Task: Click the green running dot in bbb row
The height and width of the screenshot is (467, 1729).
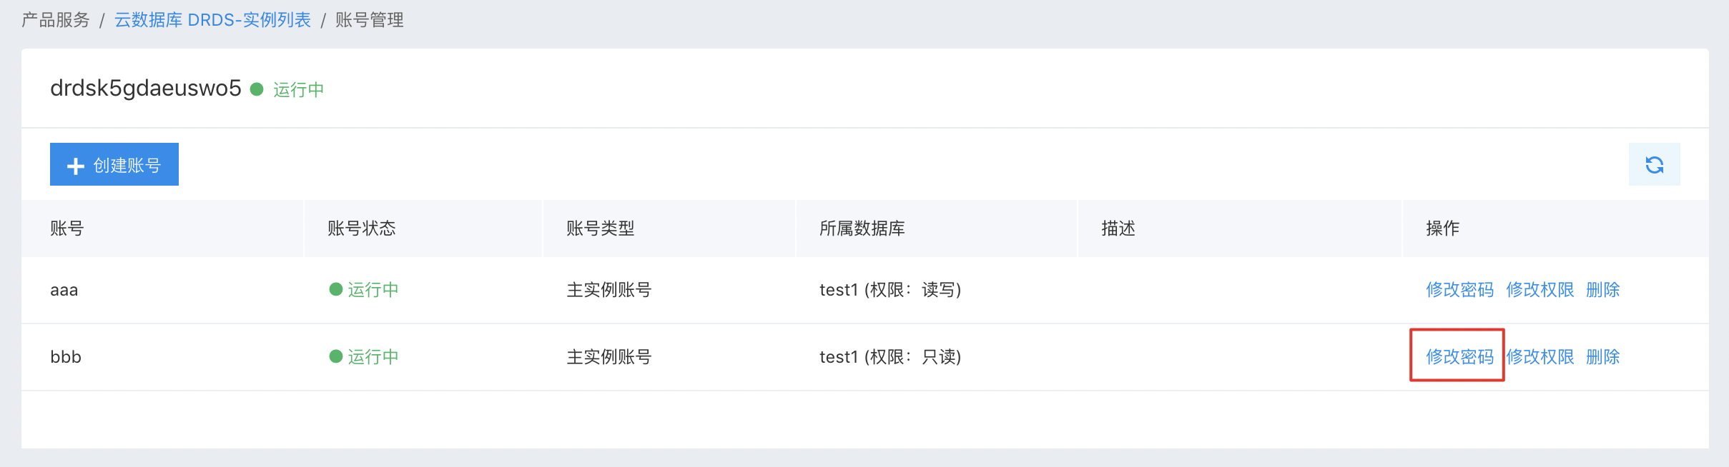Action: pos(336,356)
